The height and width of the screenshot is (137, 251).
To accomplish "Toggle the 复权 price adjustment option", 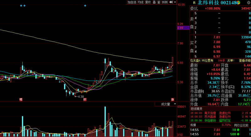I will [x=148, y=2].
